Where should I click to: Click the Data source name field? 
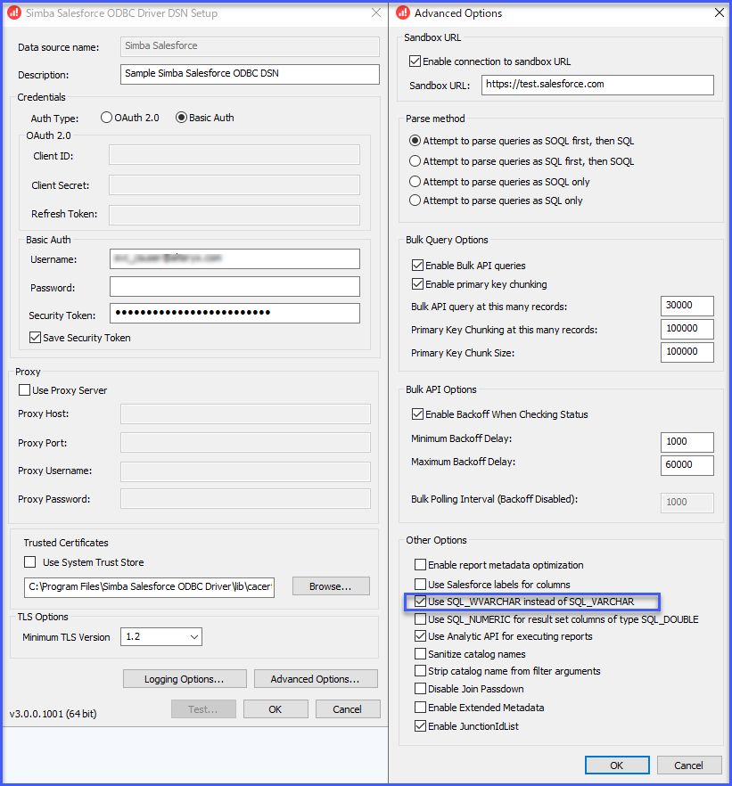point(250,46)
